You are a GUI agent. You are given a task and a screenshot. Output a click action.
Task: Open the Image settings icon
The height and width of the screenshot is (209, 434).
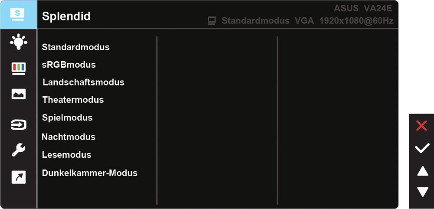click(18, 94)
